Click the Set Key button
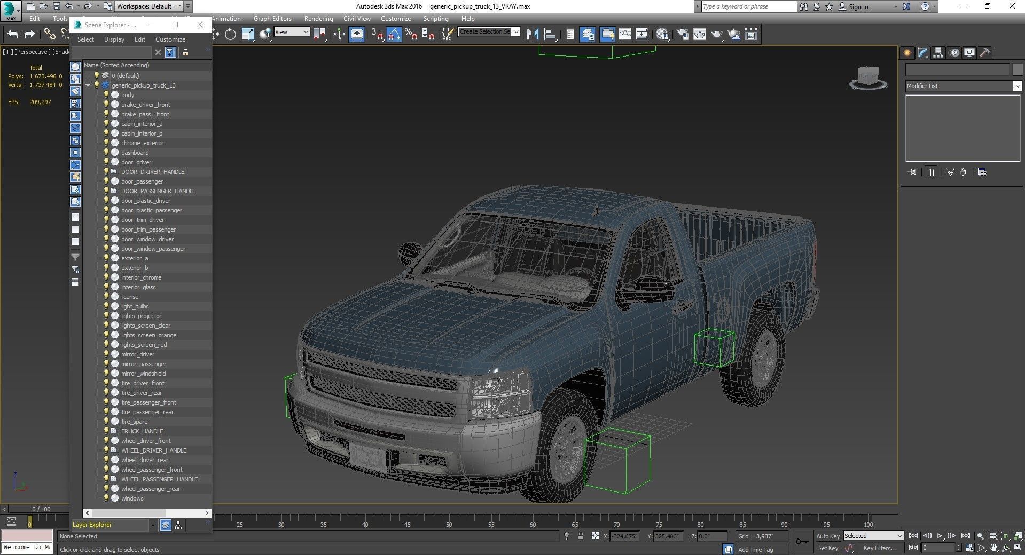1025x555 pixels. 828,548
